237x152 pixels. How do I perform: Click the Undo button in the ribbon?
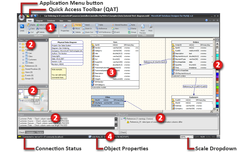tap(22, 28)
